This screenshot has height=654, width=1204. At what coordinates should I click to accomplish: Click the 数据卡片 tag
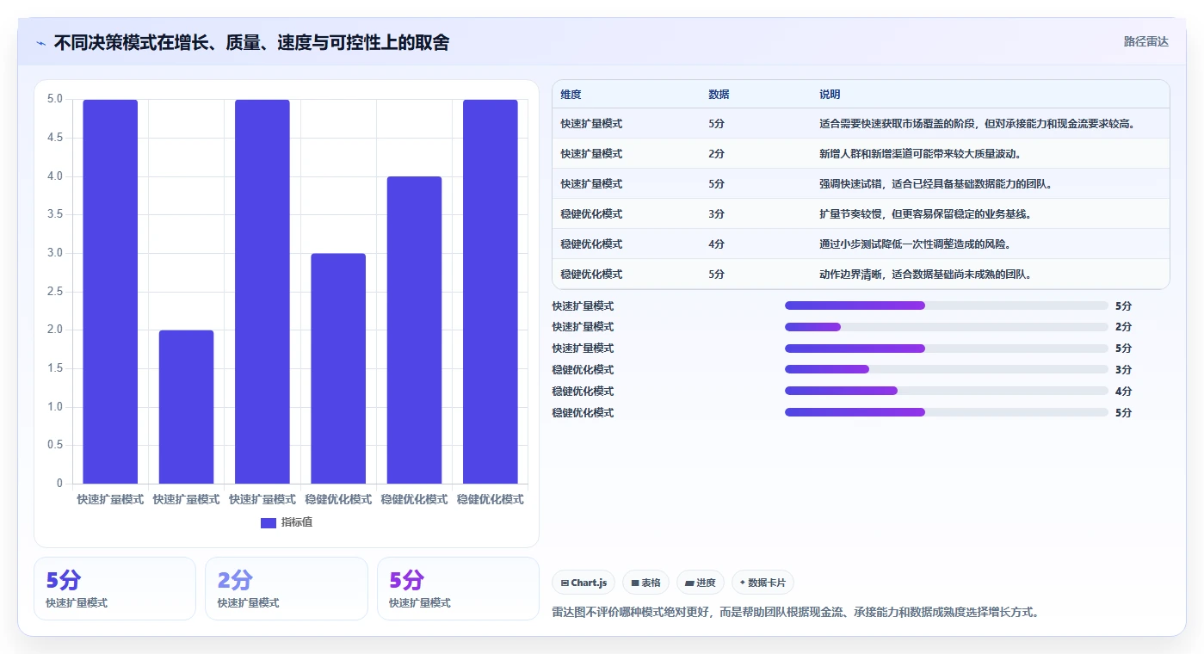pyautogui.click(x=763, y=583)
